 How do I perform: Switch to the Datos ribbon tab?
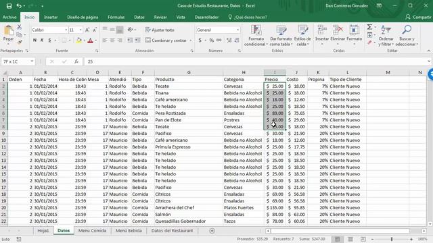click(139, 17)
